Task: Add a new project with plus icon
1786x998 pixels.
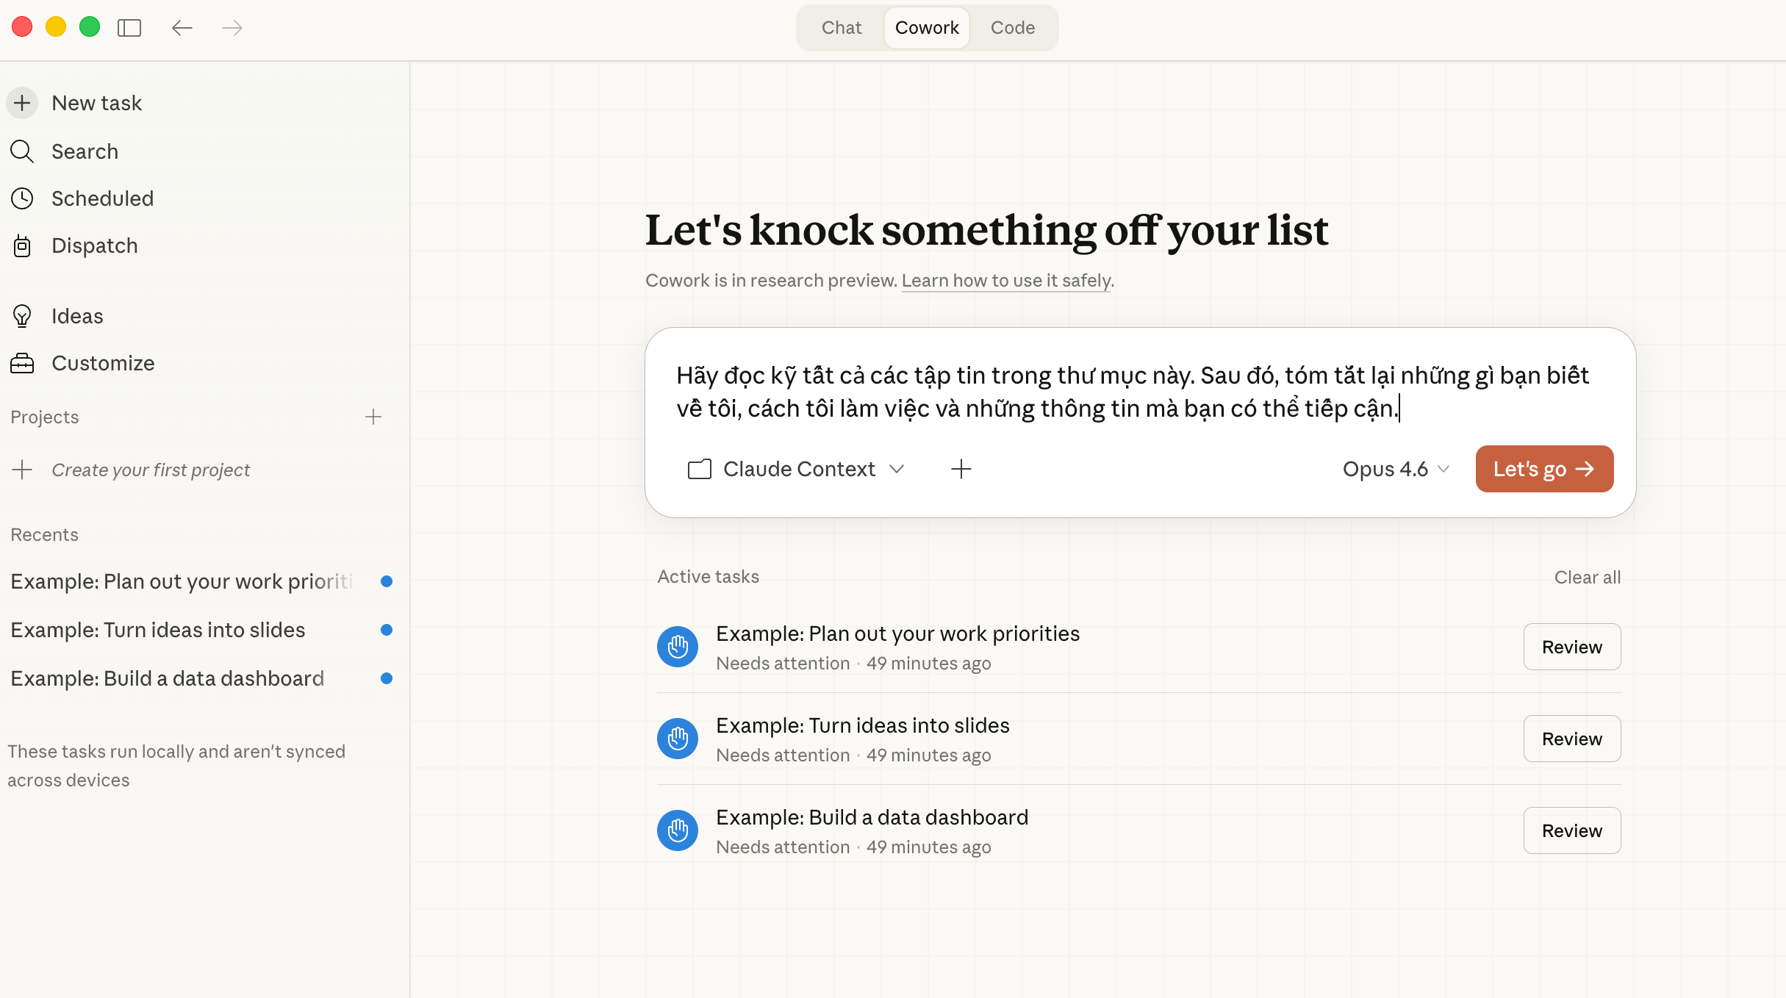Action: [373, 417]
